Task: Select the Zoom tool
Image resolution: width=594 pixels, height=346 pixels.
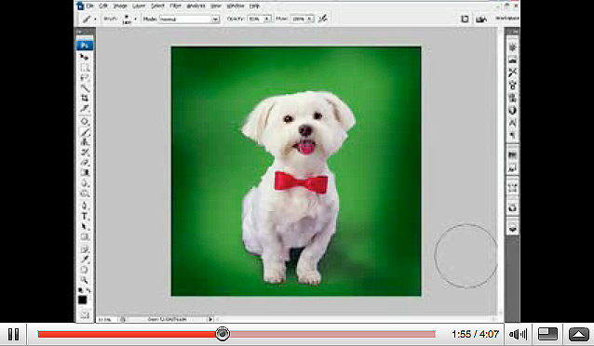Action: pyautogui.click(x=85, y=280)
